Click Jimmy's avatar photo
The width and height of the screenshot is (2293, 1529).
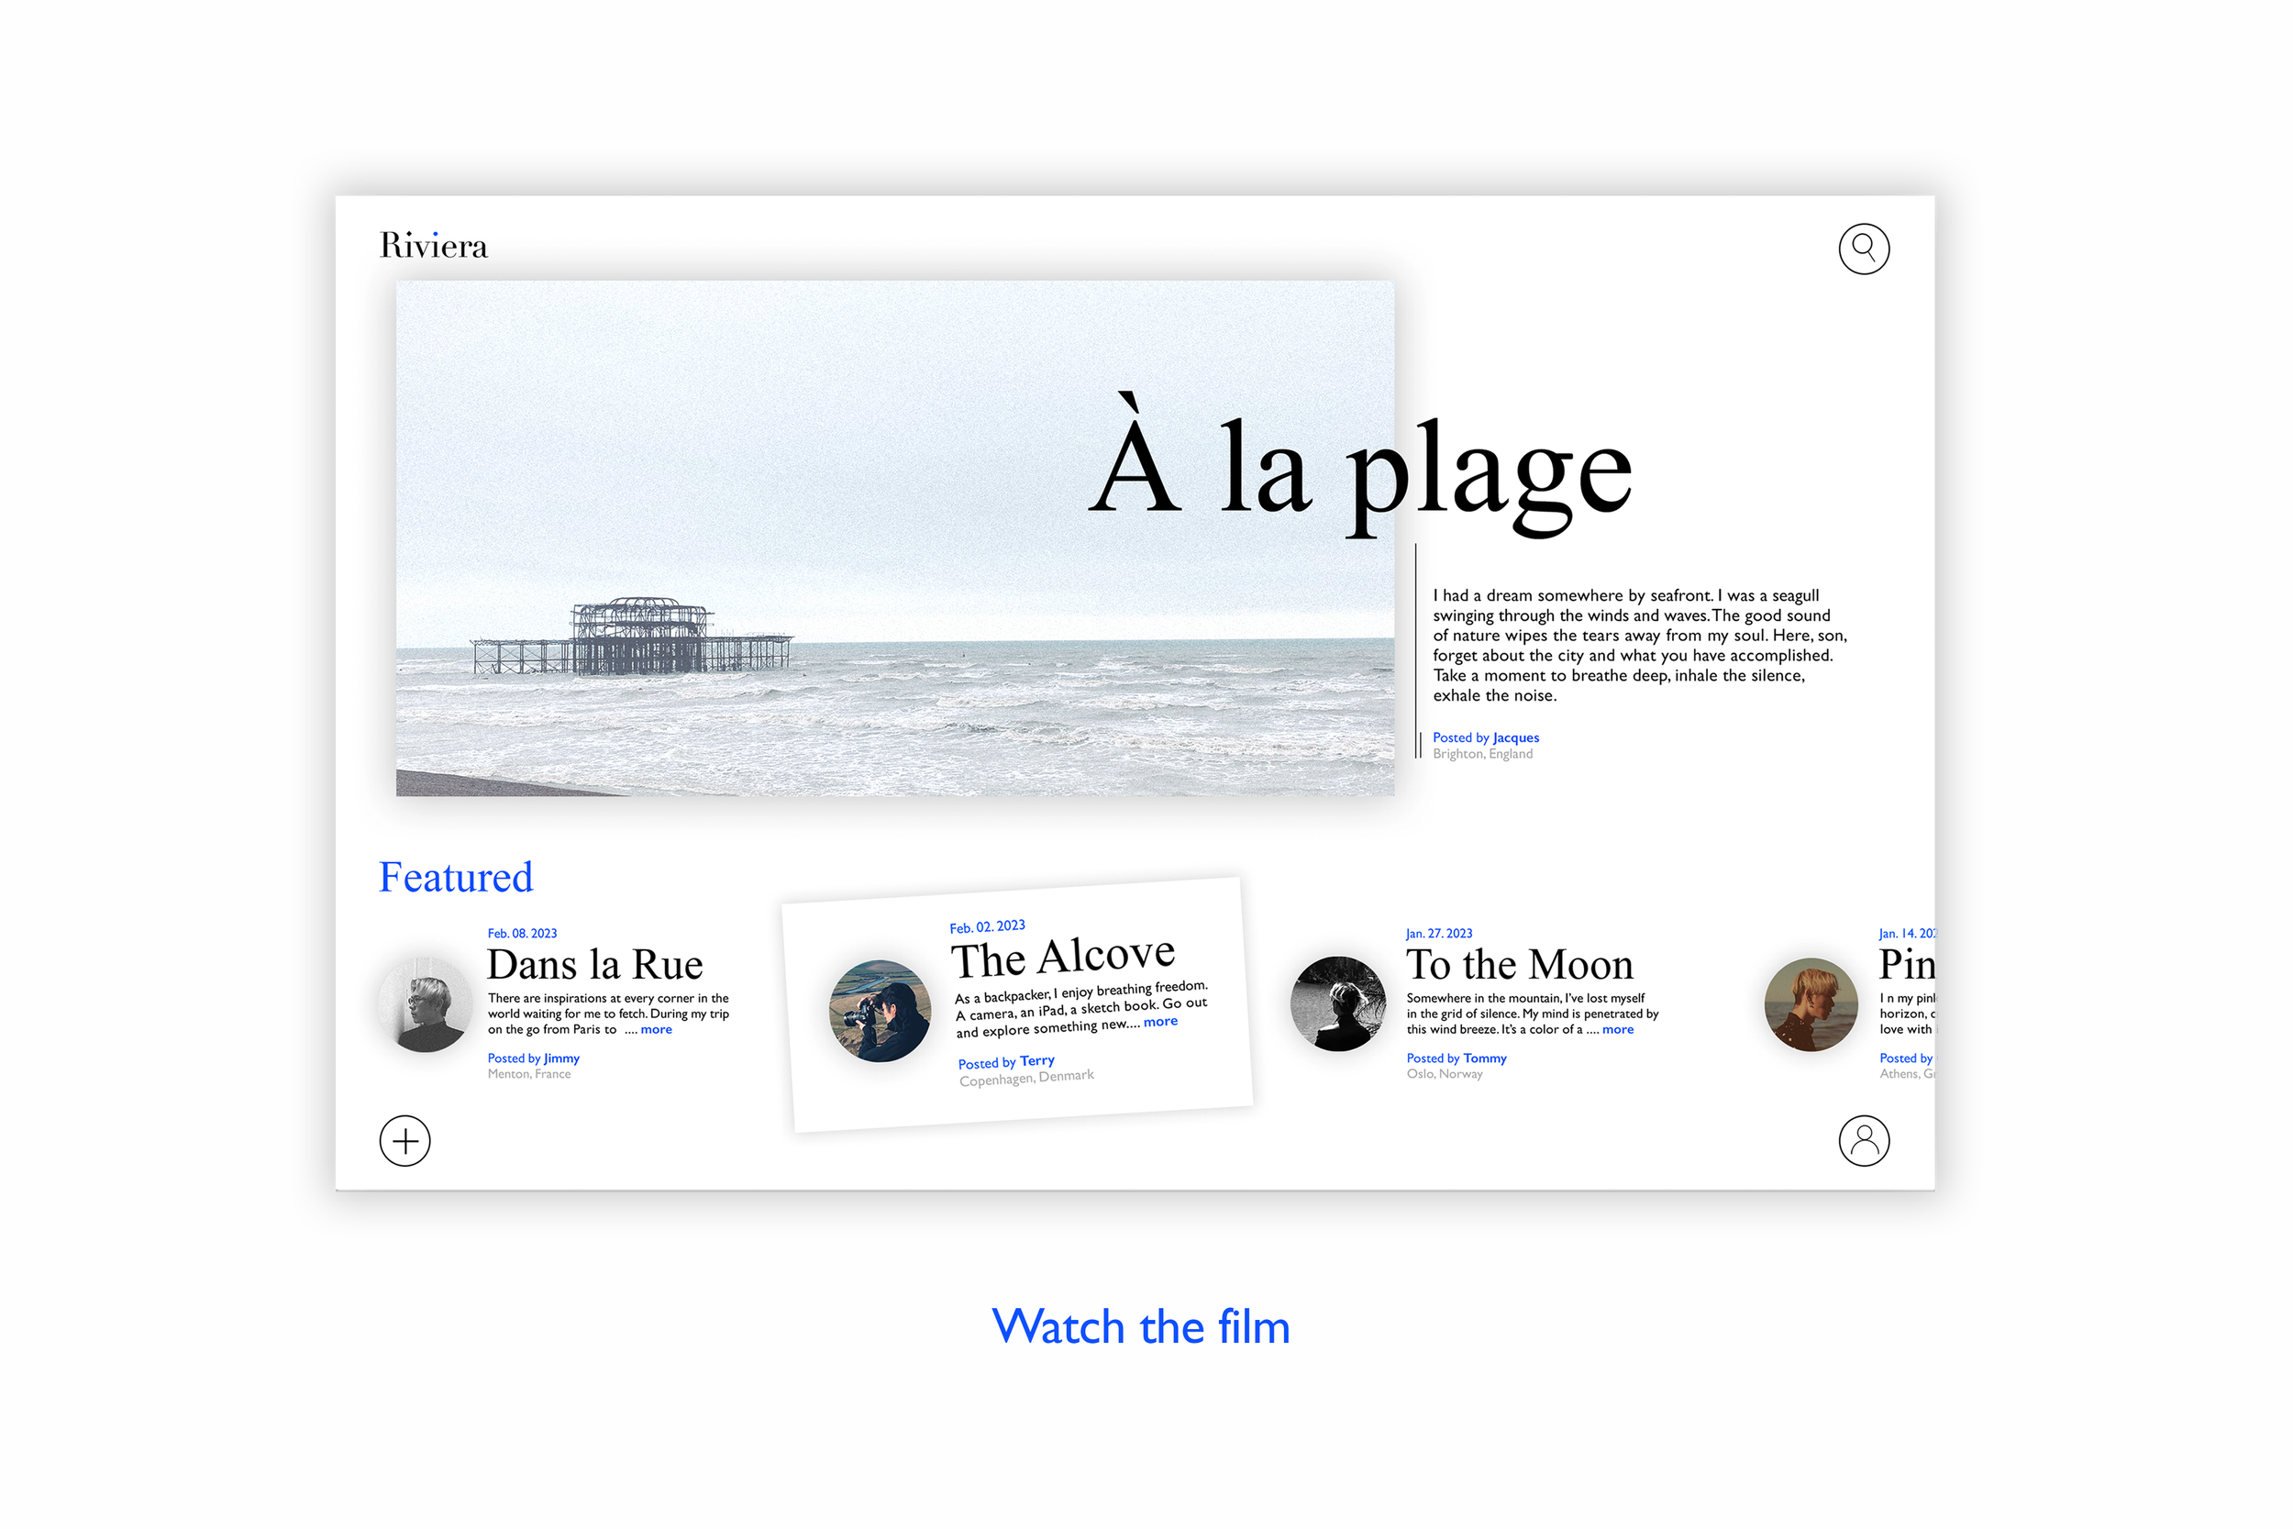point(425,1003)
